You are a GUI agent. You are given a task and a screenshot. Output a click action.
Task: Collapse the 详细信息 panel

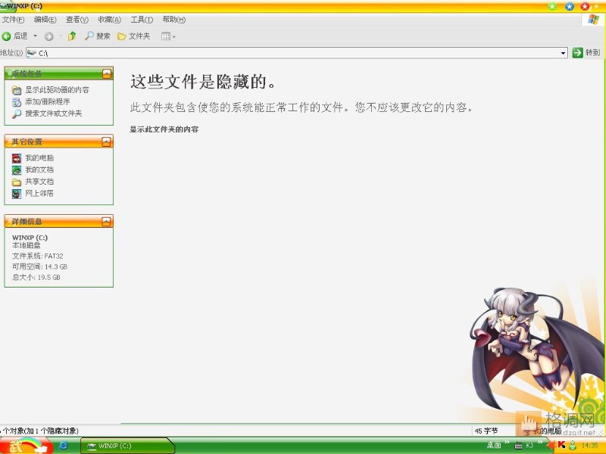click(107, 221)
